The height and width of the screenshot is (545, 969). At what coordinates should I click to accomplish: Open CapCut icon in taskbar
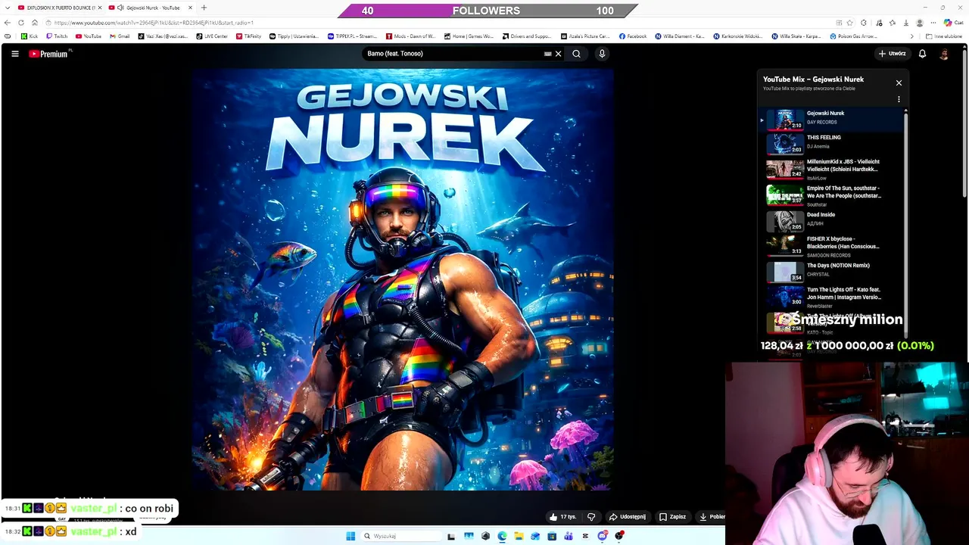point(585,536)
